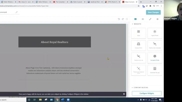Switch to the Inbox Gmail tab
The width and height of the screenshot is (182, 102).
pos(26,2)
